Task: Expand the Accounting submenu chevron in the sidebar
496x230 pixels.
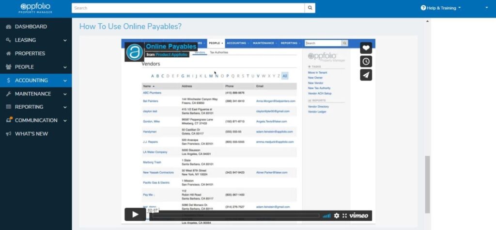Action: [65, 81]
